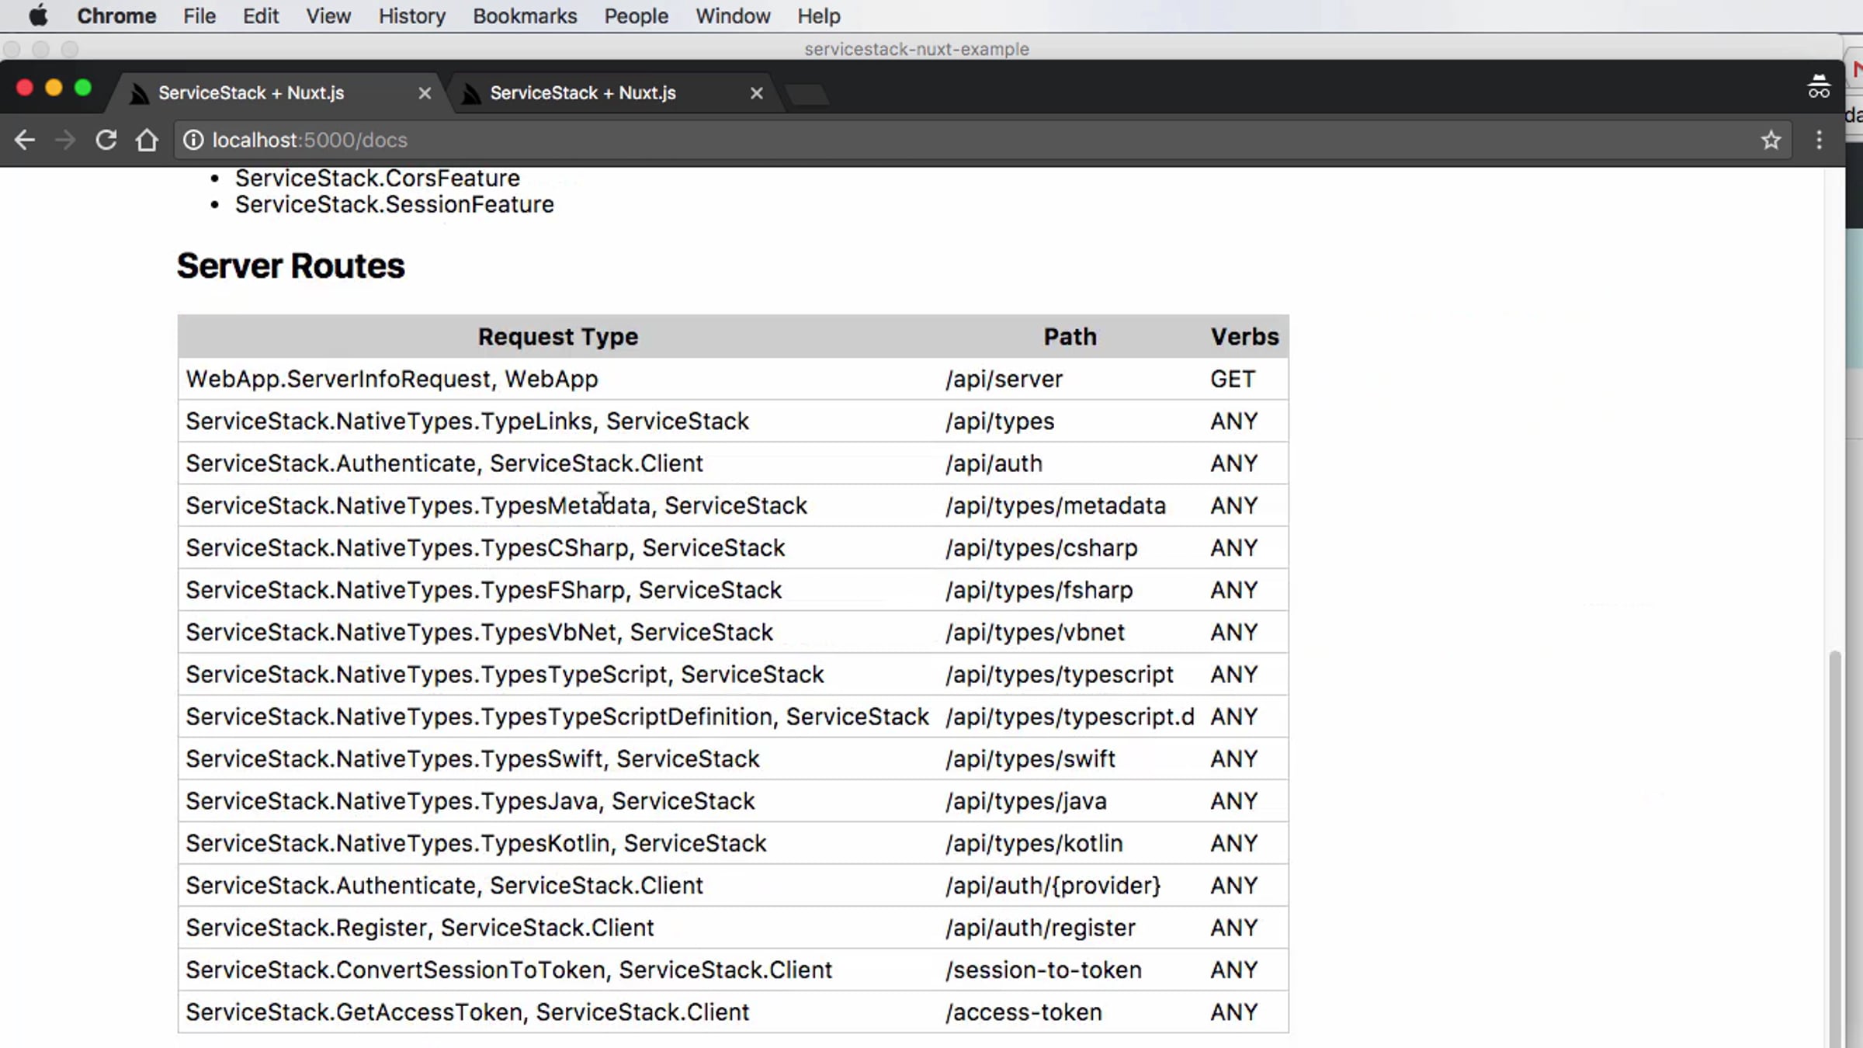Open the browser home page icon

147,140
